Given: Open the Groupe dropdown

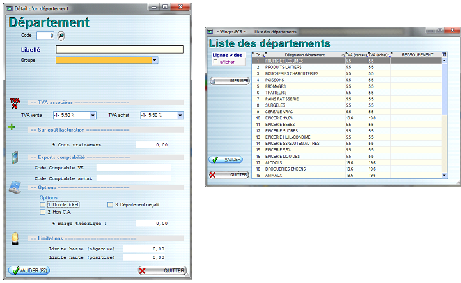Looking at the screenshot, I should point(155,61).
